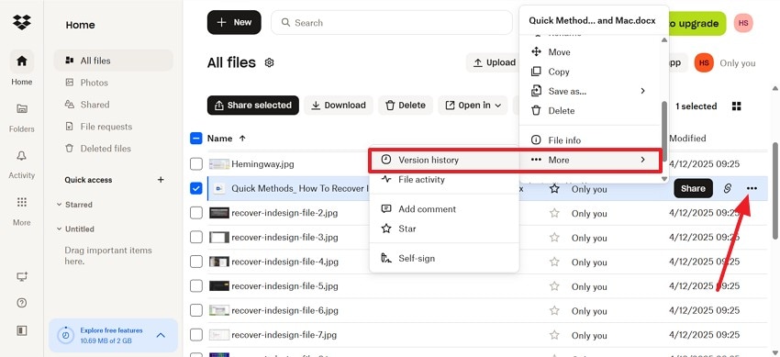Star the recover-indesign-file-3.jpg row
The height and width of the screenshot is (357, 780).
coord(554,237)
